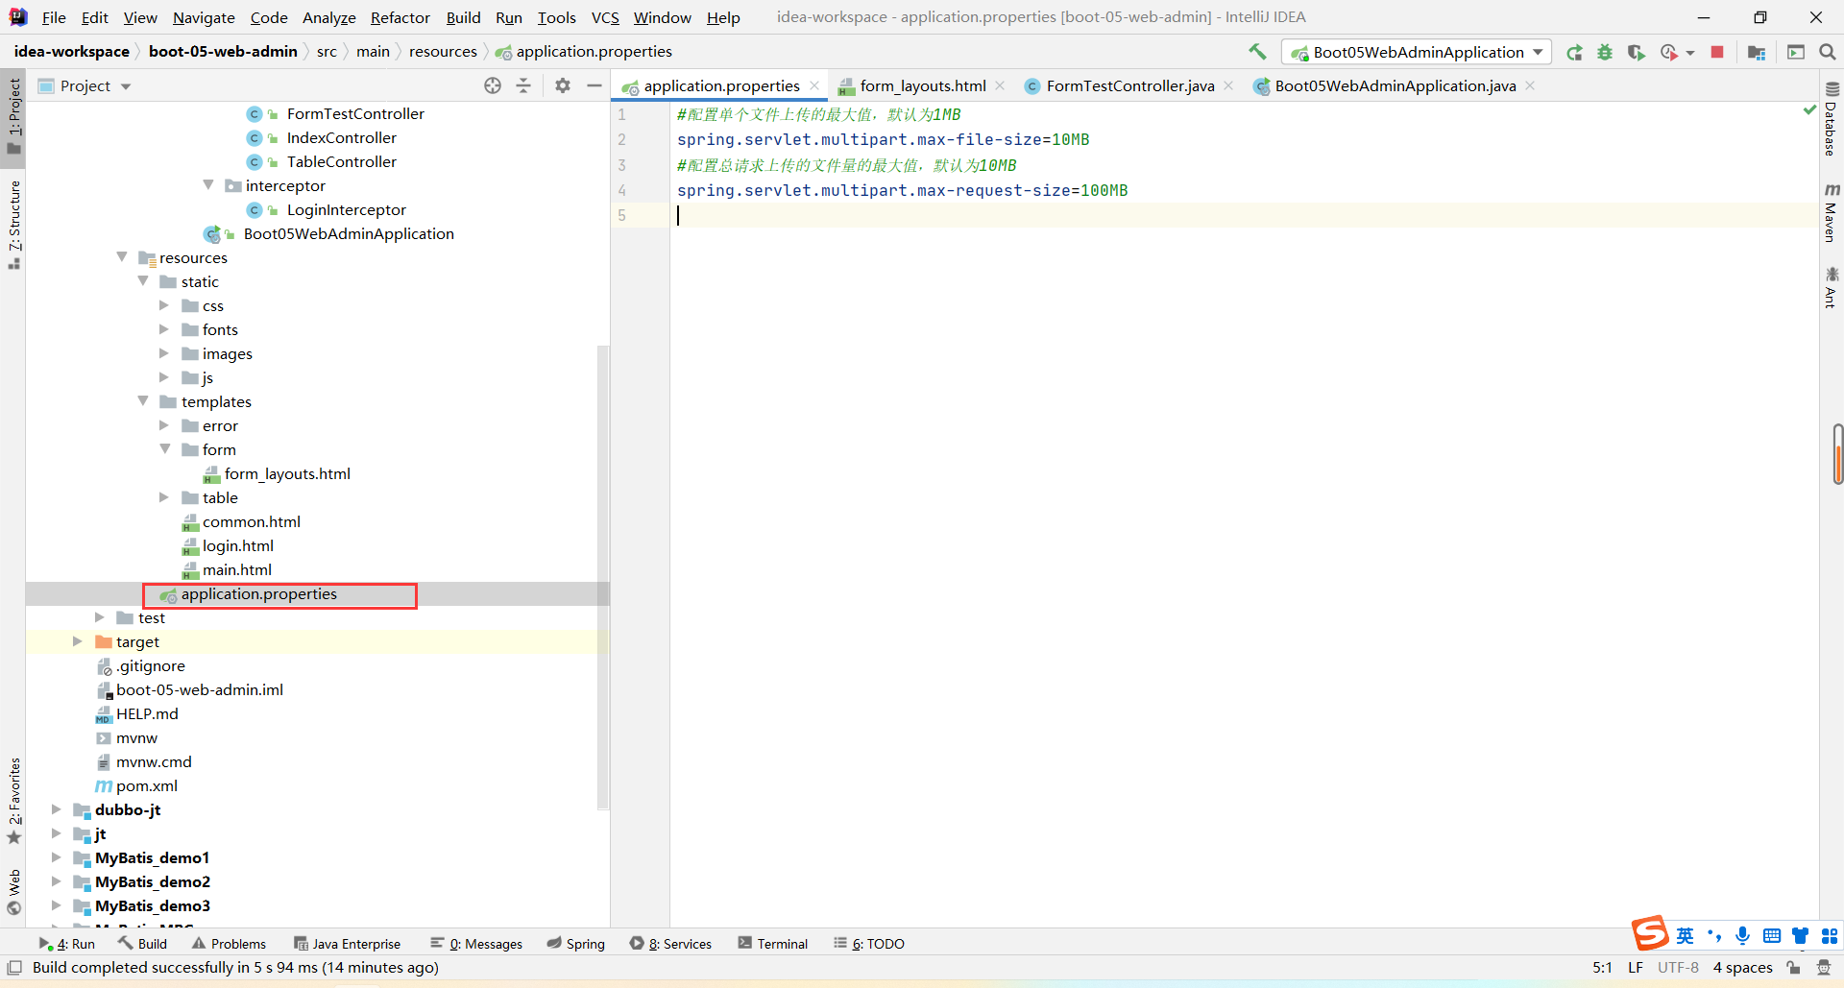Toggle tool window quick-access button at bottom-left corner
This screenshot has width=1844, height=988.
point(14,968)
